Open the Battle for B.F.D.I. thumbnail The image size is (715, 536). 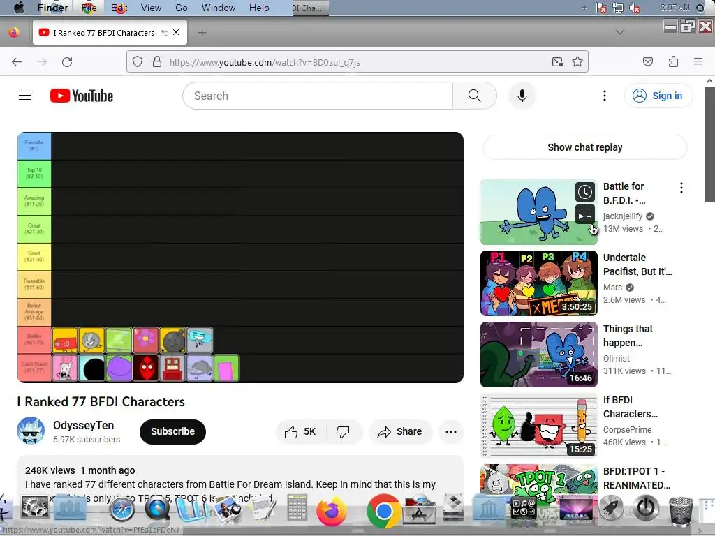pos(538,212)
